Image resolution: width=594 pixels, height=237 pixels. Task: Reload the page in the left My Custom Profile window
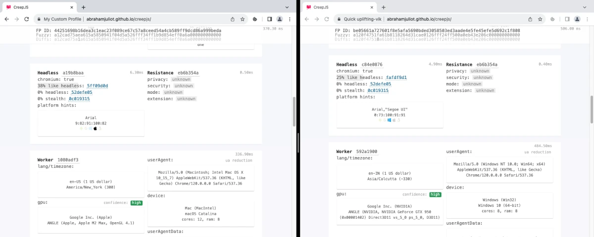(x=28, y=19)
